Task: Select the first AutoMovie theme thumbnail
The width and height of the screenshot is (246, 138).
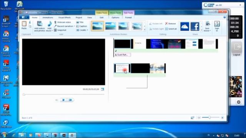Action: [x=97, y=26]
